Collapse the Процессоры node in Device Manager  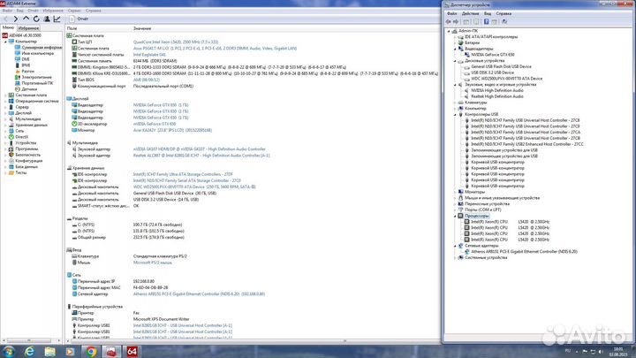(x=455, y=216)
